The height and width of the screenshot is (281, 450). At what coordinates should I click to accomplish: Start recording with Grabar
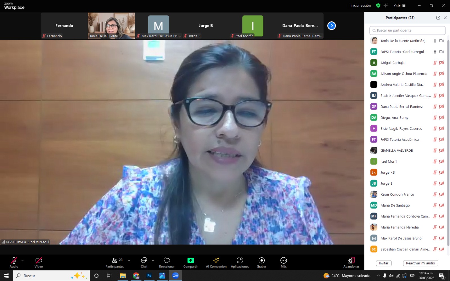[261, 262]
